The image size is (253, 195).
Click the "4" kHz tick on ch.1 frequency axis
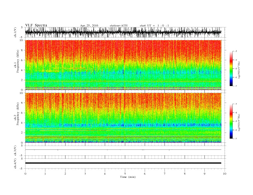22,70
